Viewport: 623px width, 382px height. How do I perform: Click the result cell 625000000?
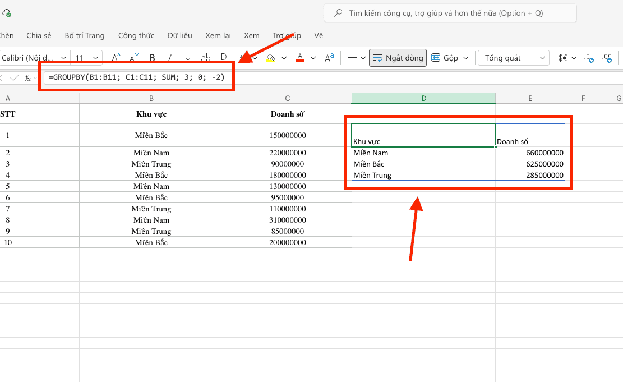point(530,164)
